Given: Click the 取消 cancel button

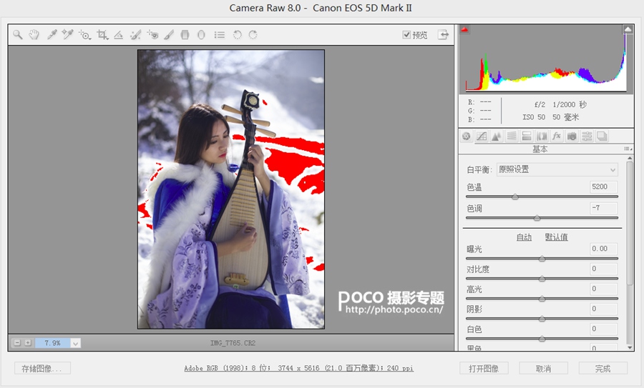Looking at the screenshot, I should tap(543, 368).
